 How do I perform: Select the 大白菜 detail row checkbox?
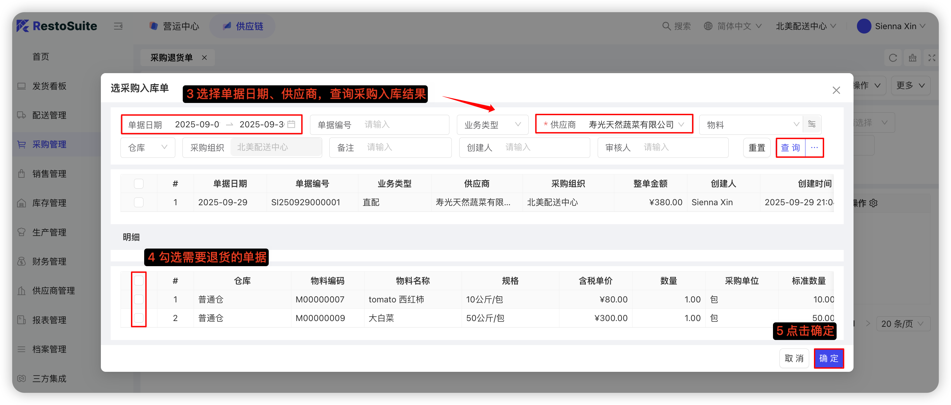pos(138,318)
